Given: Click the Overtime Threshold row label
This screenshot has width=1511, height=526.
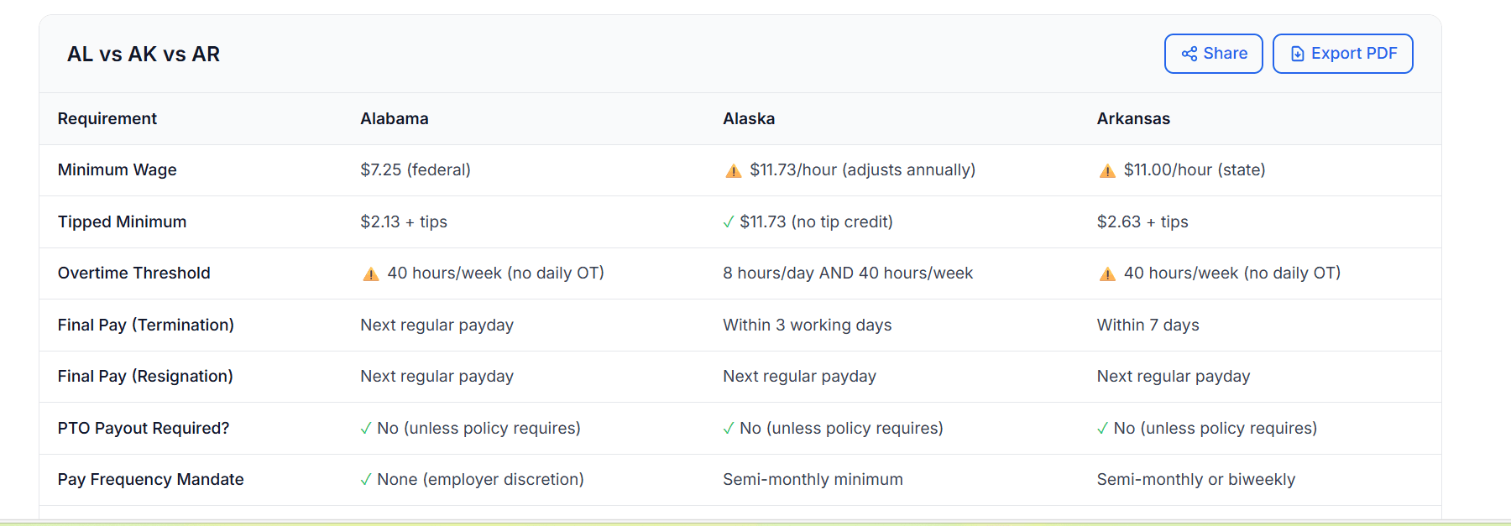Looking at the screenshot, I should [134, 273].
